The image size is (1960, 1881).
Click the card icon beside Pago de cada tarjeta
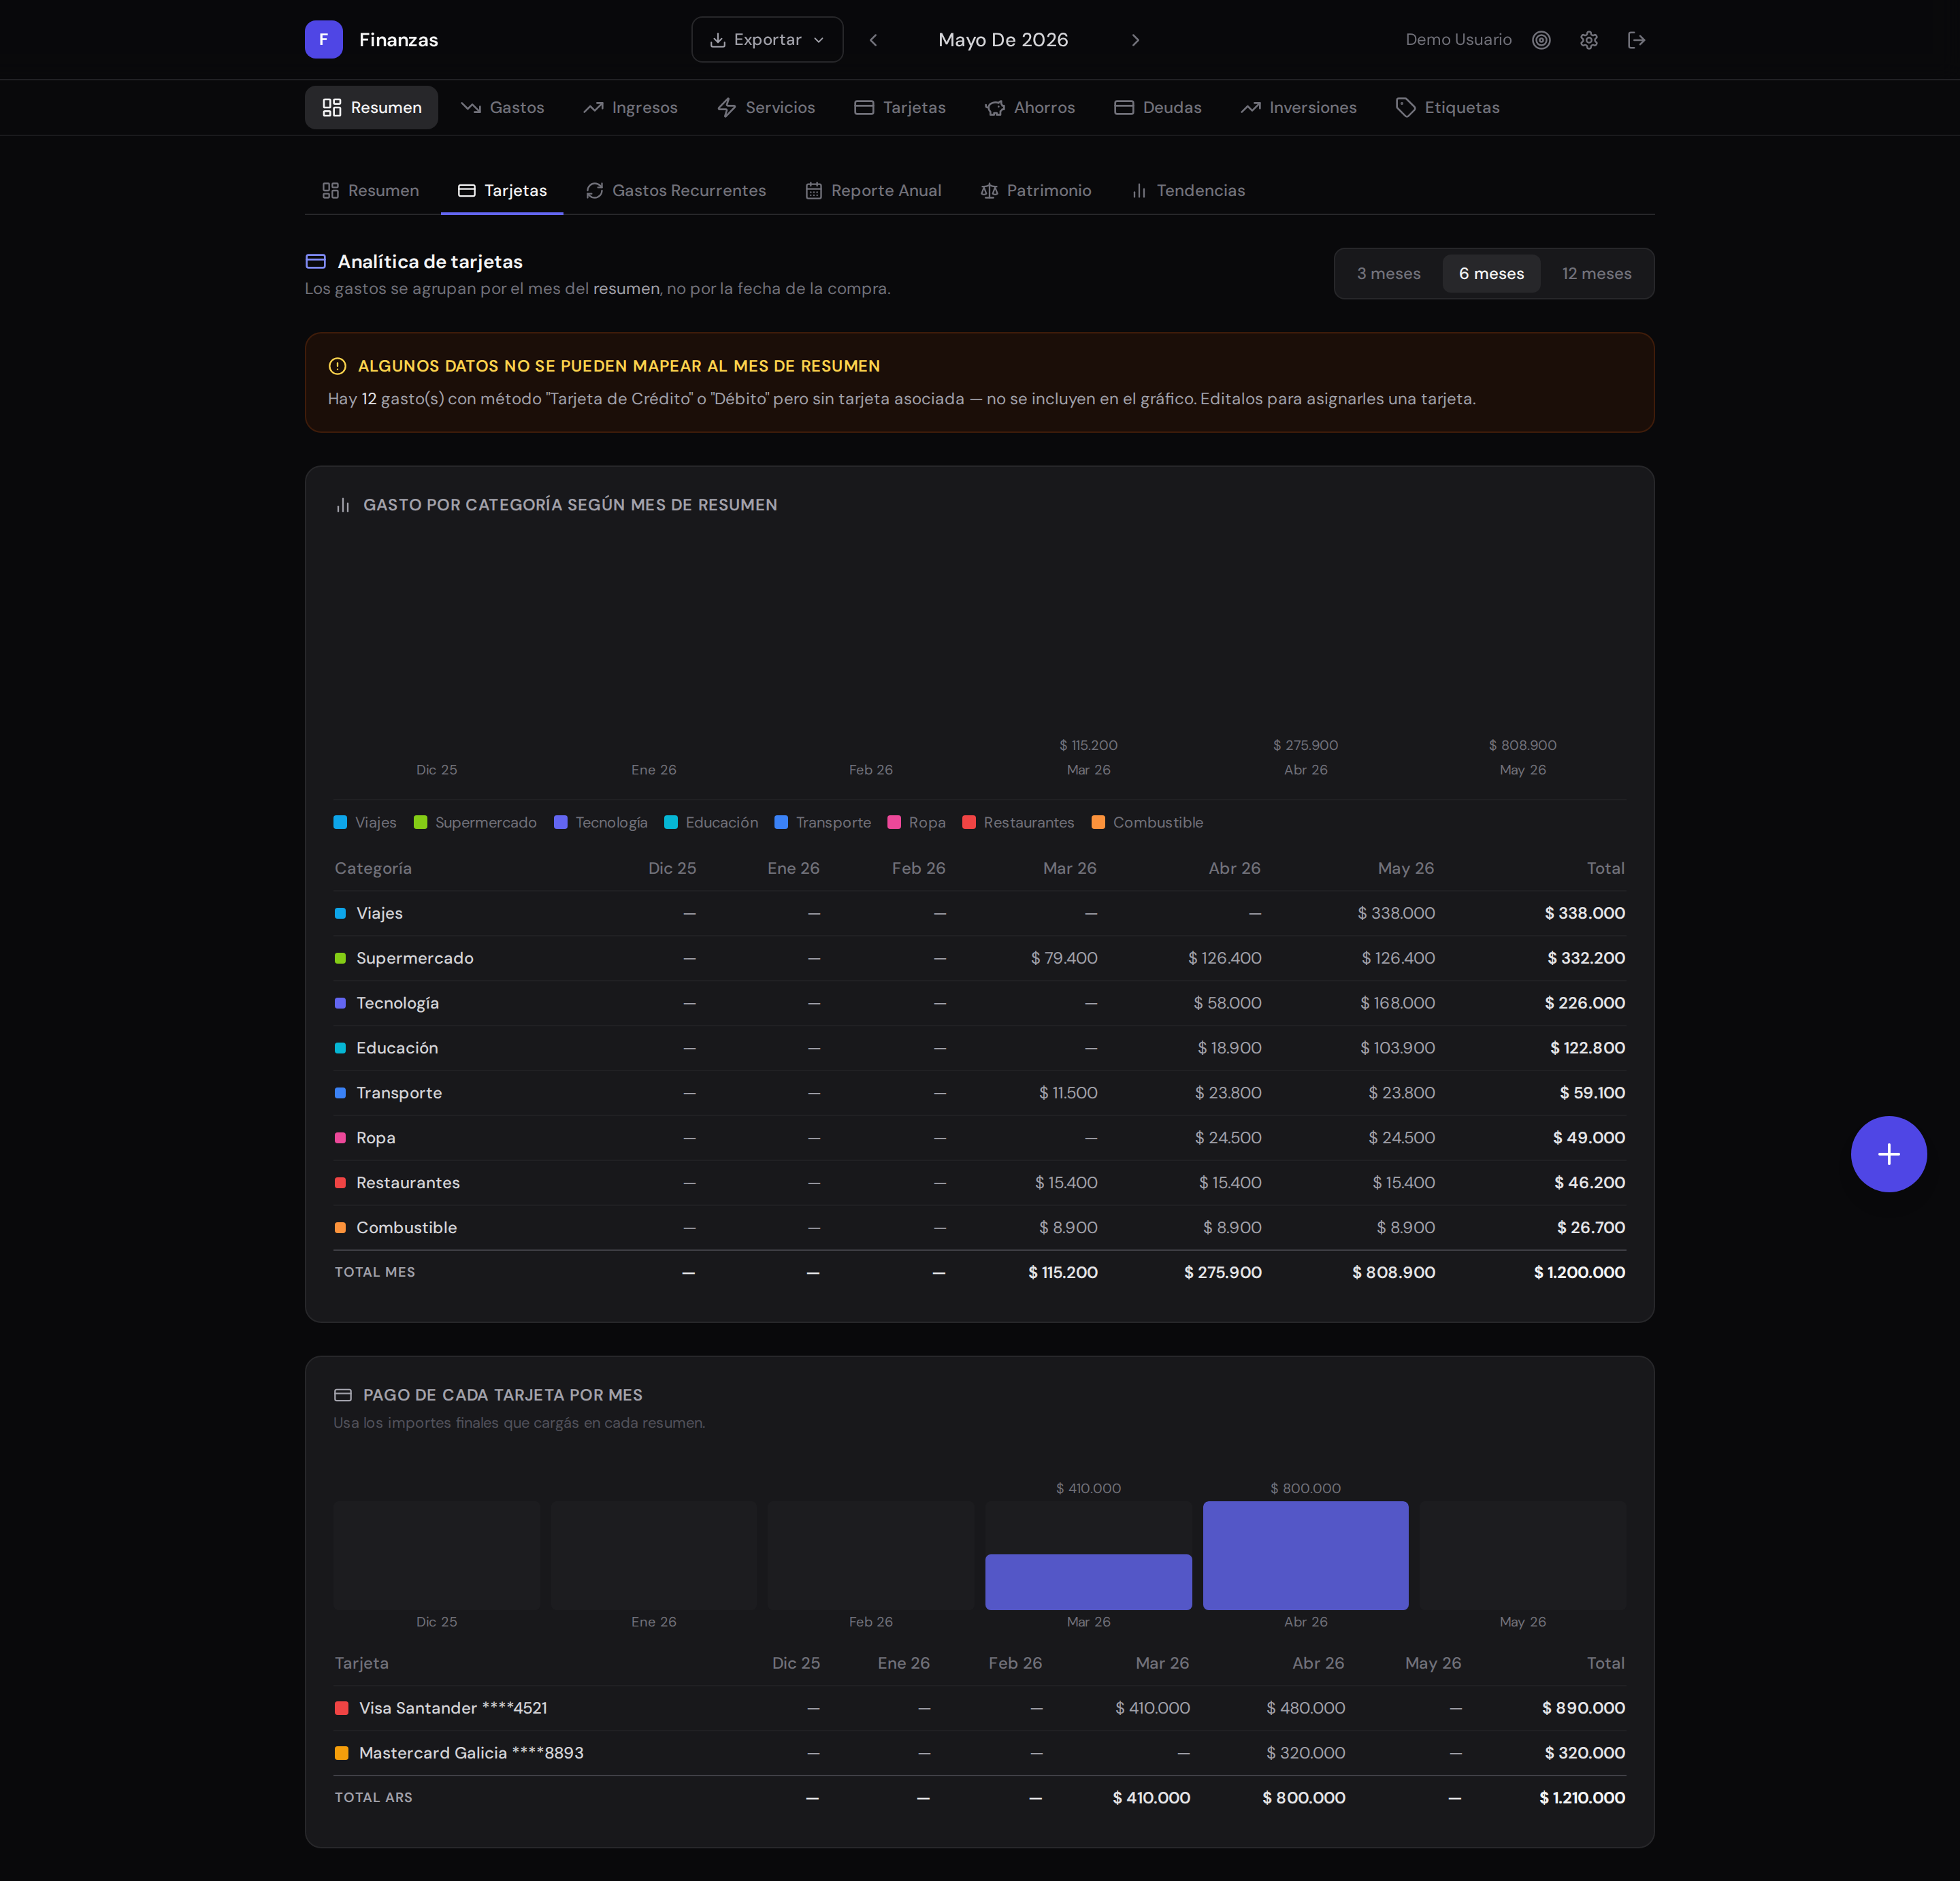point(343,1395)
